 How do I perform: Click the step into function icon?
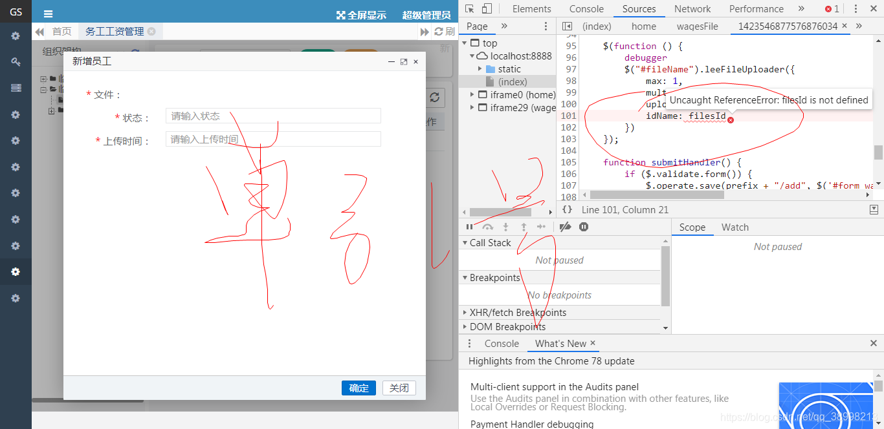point(506,227)
